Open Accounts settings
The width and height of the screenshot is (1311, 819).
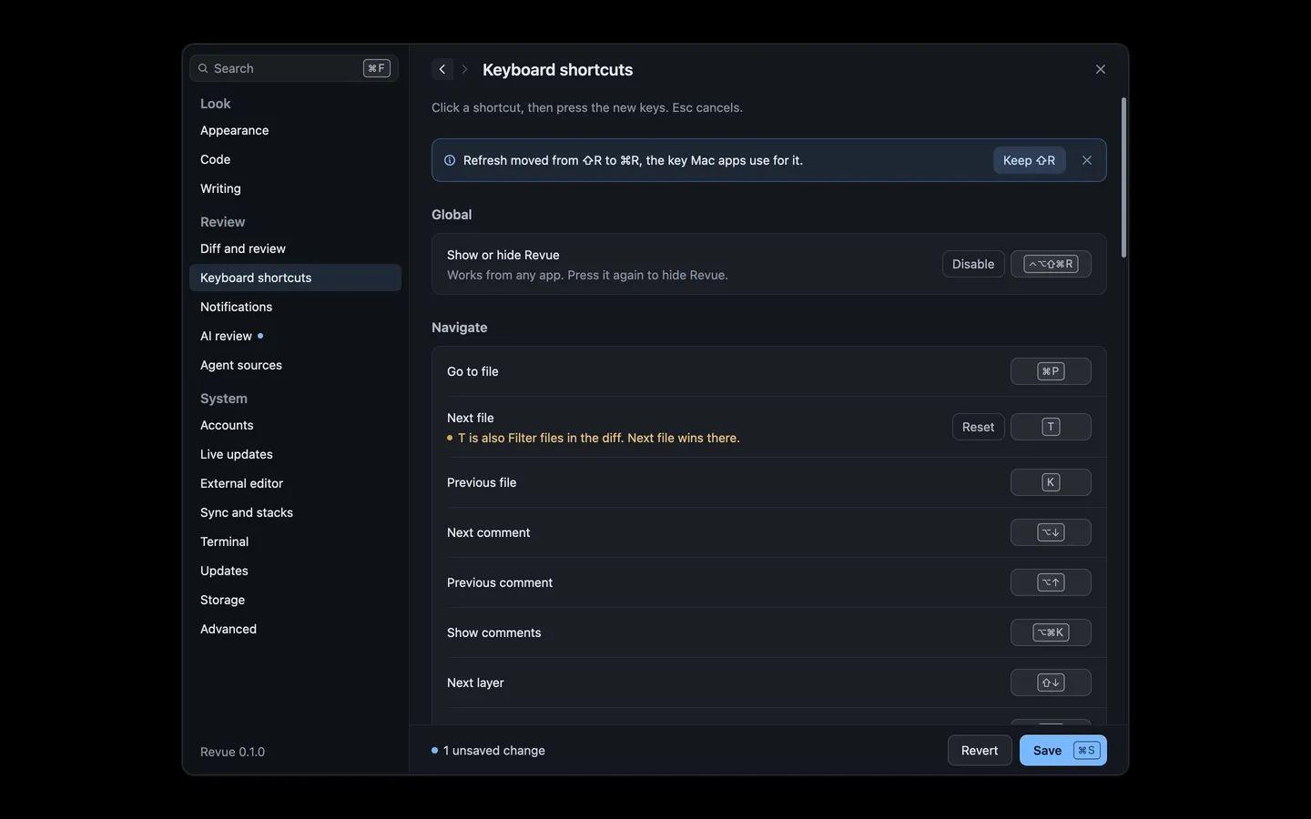295,425
